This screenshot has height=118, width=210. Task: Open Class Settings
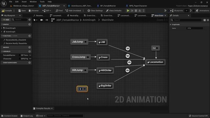pyautogui.click(x=95, y=10)
